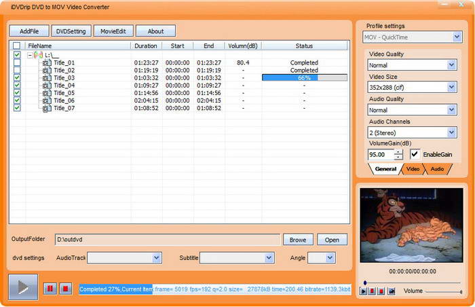Uncheck the Title_03 checkbox
475x307 pixels.
coord(17,77)
